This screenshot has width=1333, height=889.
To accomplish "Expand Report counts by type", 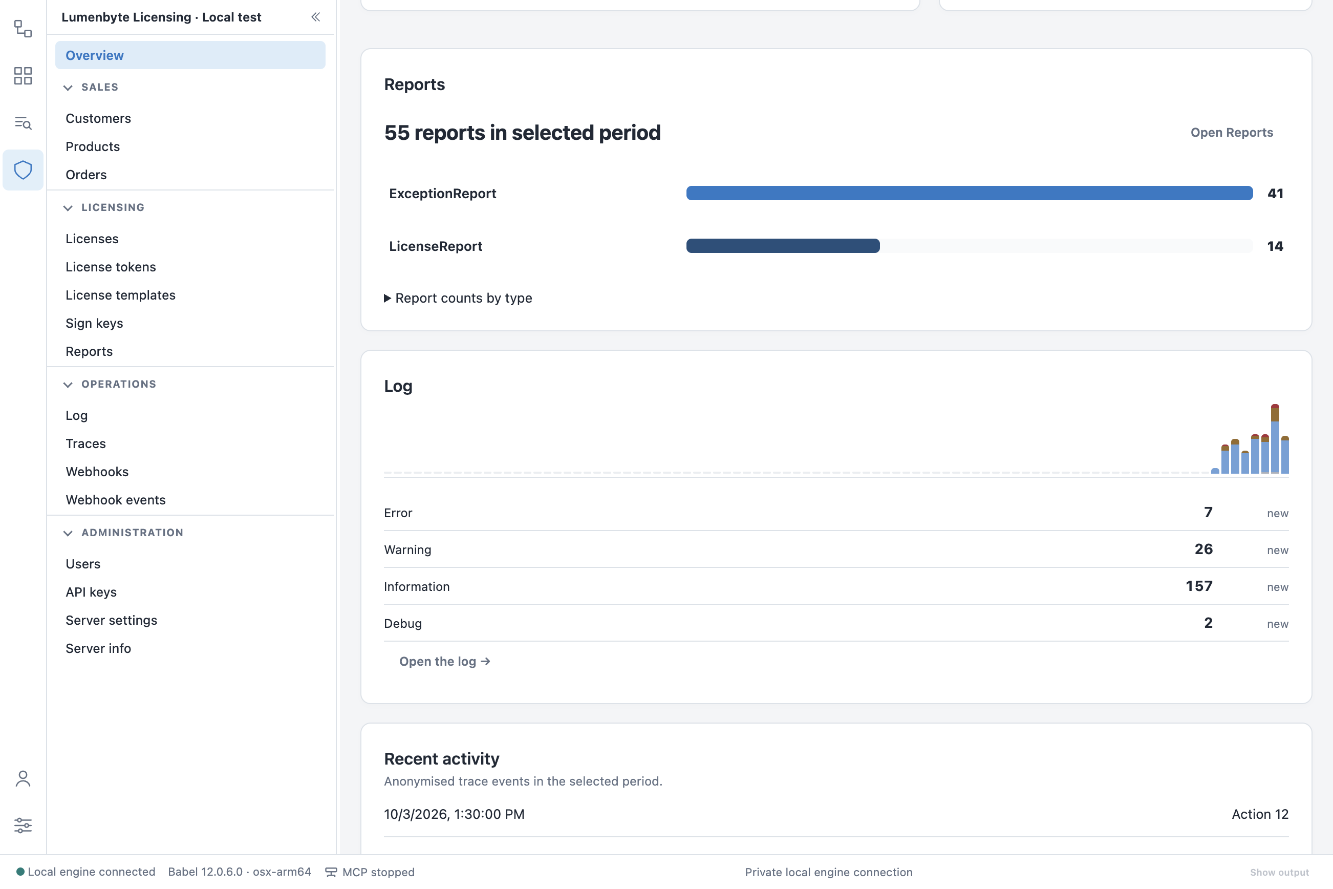I will click(x=458, y=298).
